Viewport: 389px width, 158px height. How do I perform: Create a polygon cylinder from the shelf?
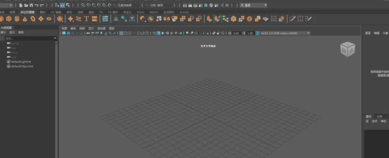pyautogui.click(x=17, y=19)
